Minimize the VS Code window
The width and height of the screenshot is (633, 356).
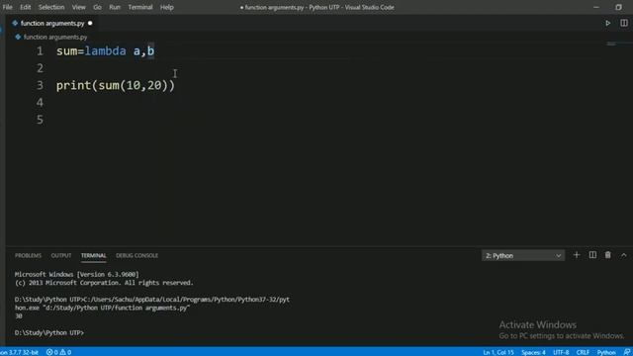595,7
